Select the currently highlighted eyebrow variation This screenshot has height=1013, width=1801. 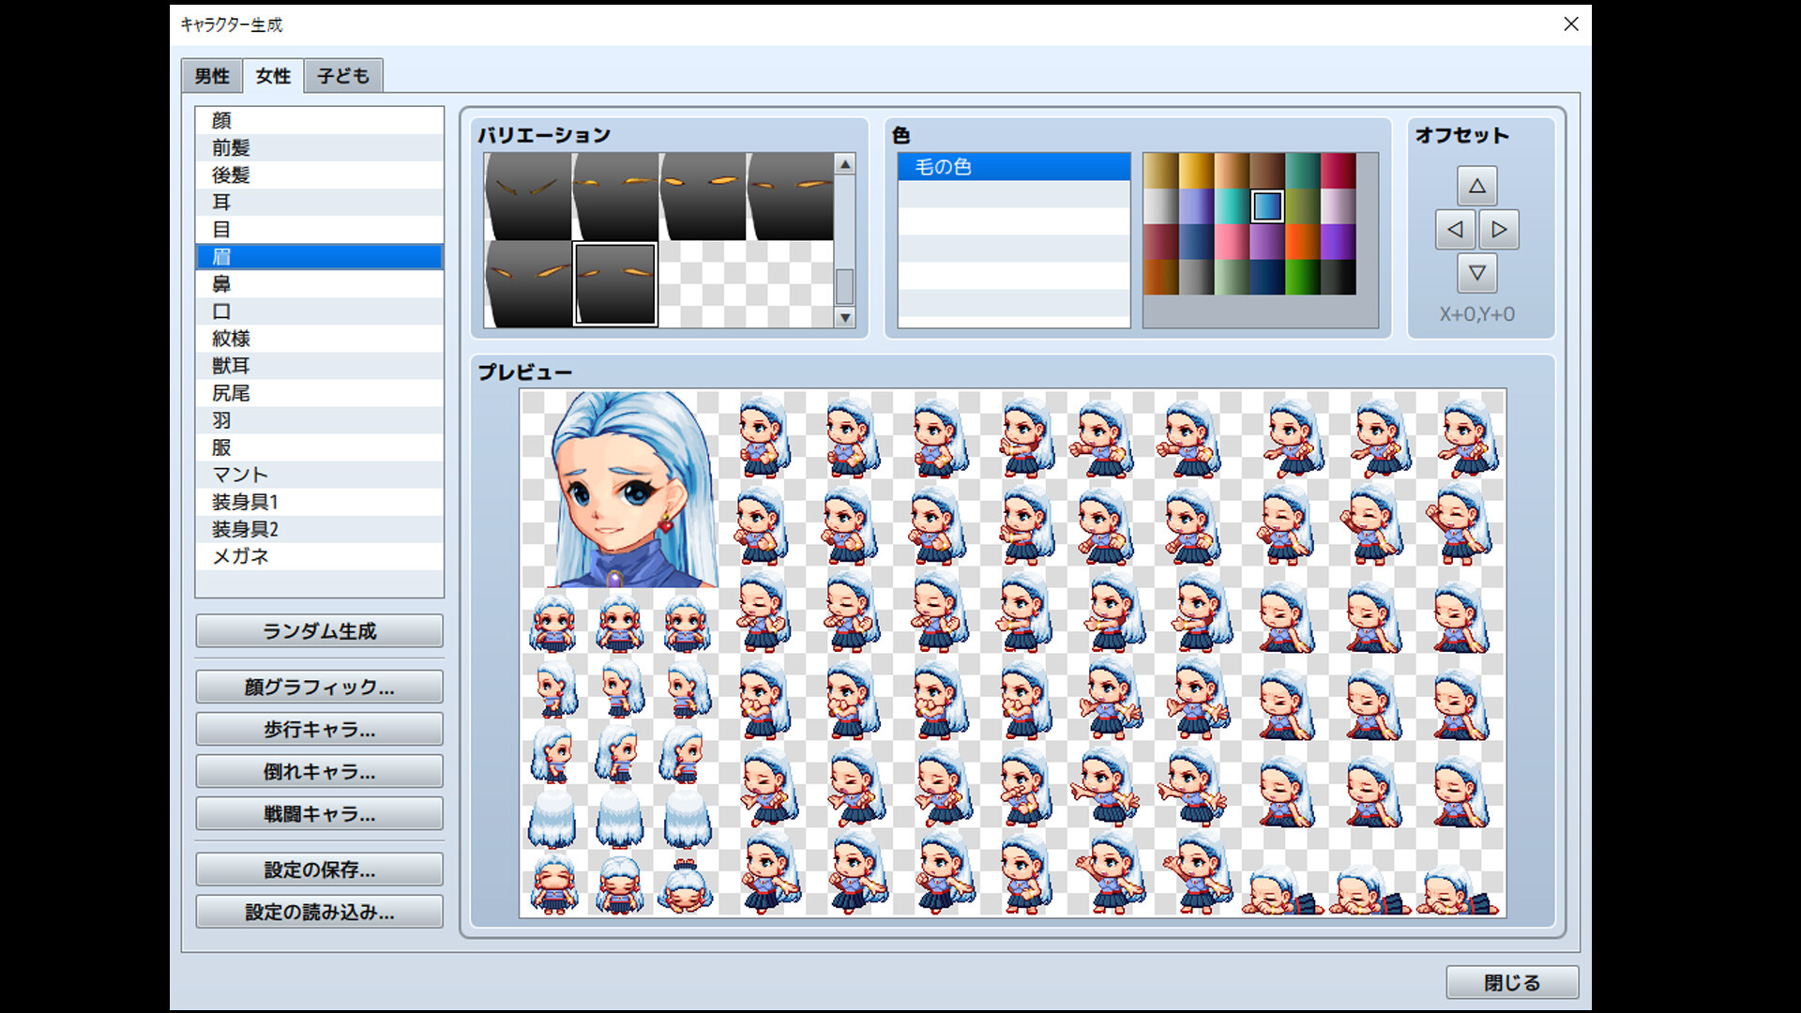614,283
